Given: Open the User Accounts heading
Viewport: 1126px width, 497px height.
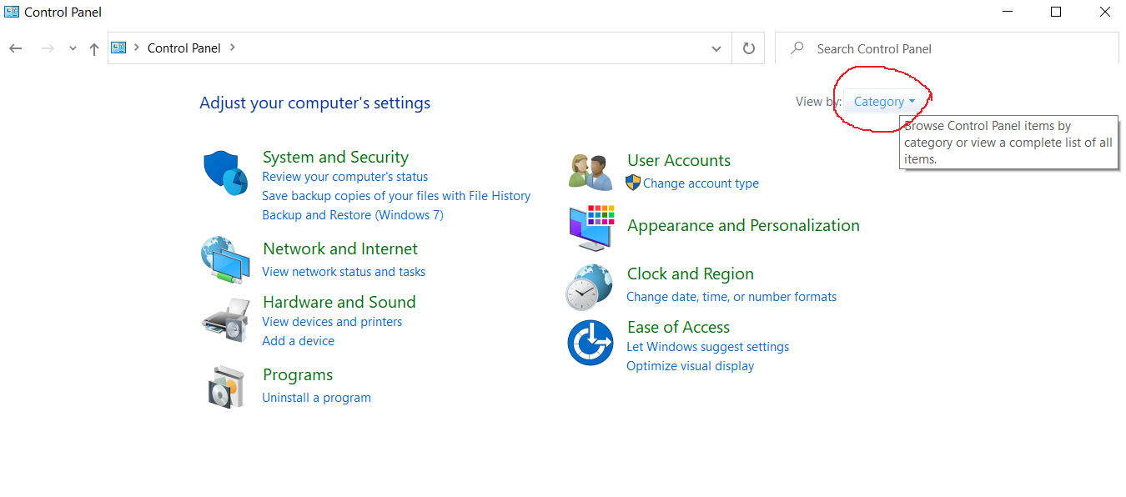Looking at the screenshot, I should point(679,160).
